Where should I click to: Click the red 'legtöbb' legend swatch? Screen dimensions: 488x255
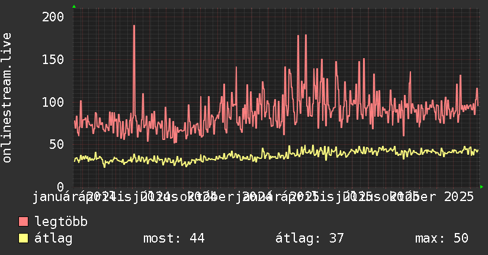pyautogui.click(x=23, y=221)
